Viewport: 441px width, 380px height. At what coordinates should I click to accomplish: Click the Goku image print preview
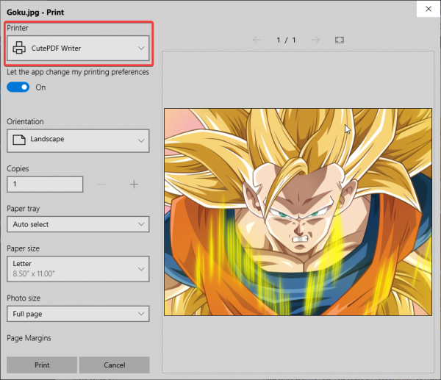[x=297, y=212]
